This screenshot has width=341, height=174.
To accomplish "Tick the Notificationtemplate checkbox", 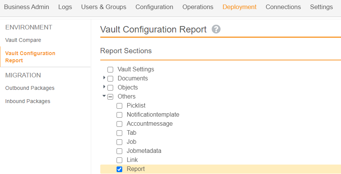I will point(120,115).
